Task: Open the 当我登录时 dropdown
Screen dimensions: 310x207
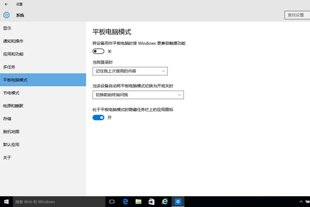Action: click(x=130, y=71)
